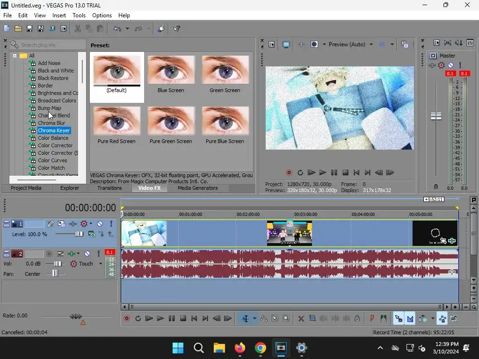479x359 pixels.
Task: Open the Options menu
Action: coord(102,15)
